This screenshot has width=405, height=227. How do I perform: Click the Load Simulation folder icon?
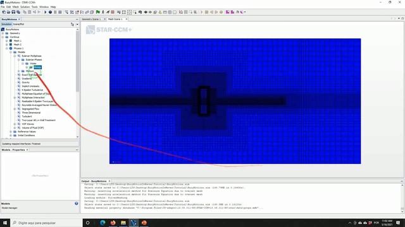tap(8, 12)
